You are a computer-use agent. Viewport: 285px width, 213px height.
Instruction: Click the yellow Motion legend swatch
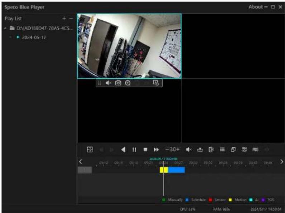pyautogui.click(x=230, y=200)
